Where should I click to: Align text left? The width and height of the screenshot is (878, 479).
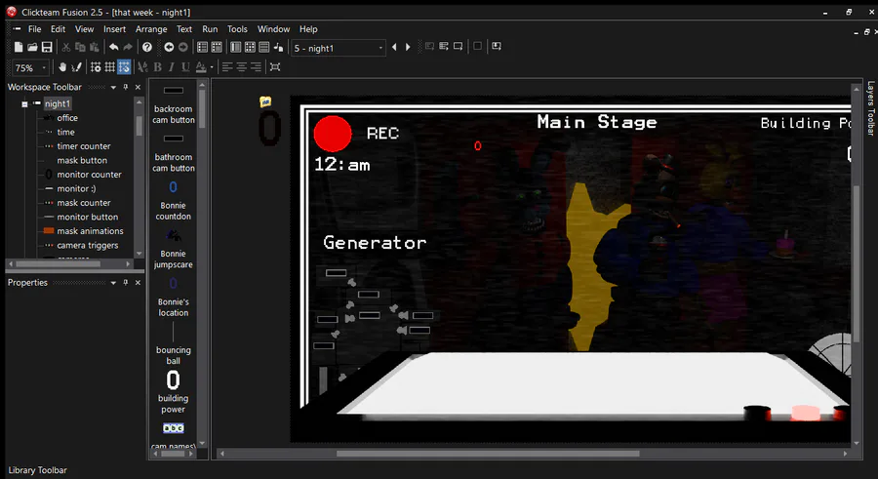tap(226, 67)
